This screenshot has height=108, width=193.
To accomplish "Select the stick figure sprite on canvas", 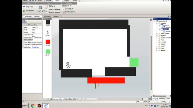I will [x=68, y=65].
